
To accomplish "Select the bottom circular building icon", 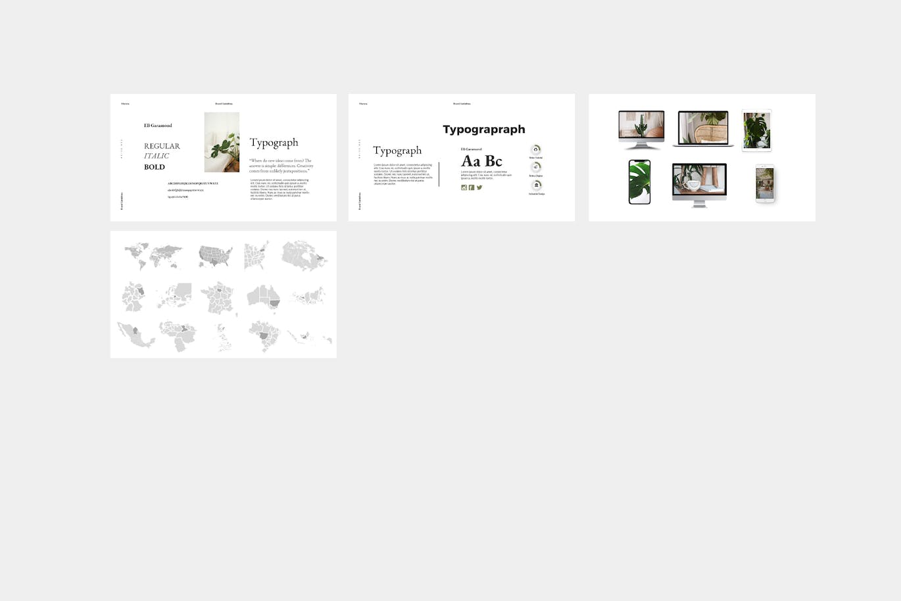I will tap(537, 185).
